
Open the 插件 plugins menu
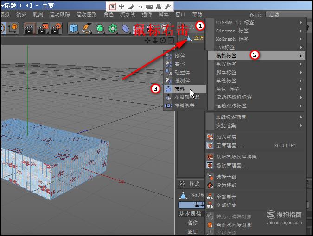[147, 14]
